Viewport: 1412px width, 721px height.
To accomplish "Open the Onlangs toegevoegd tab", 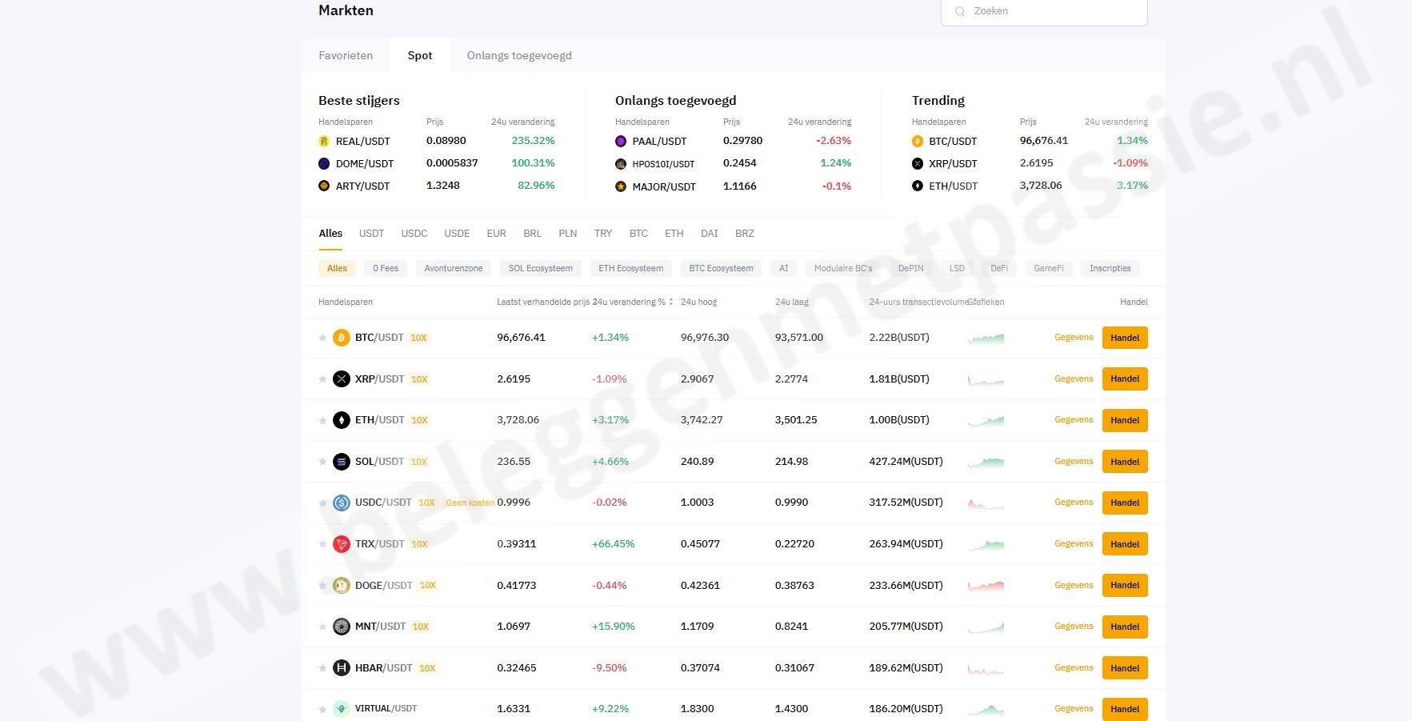I will tap(519, 56).
